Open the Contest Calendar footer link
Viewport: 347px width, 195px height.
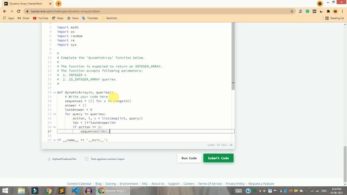[79, 184]
